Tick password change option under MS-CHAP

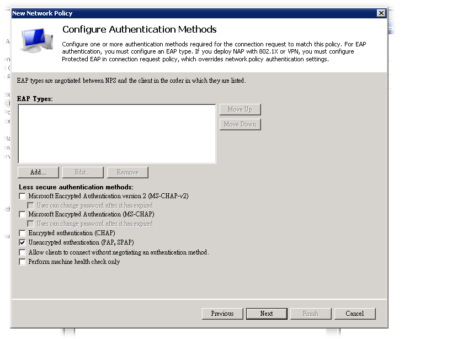click(x=31, y=224)
